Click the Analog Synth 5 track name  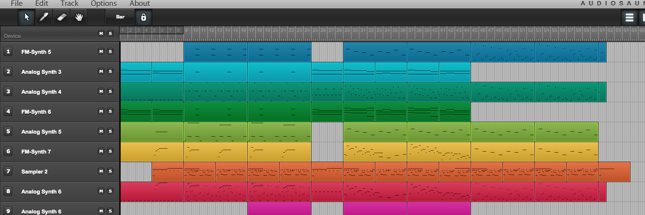click(41, 132)
